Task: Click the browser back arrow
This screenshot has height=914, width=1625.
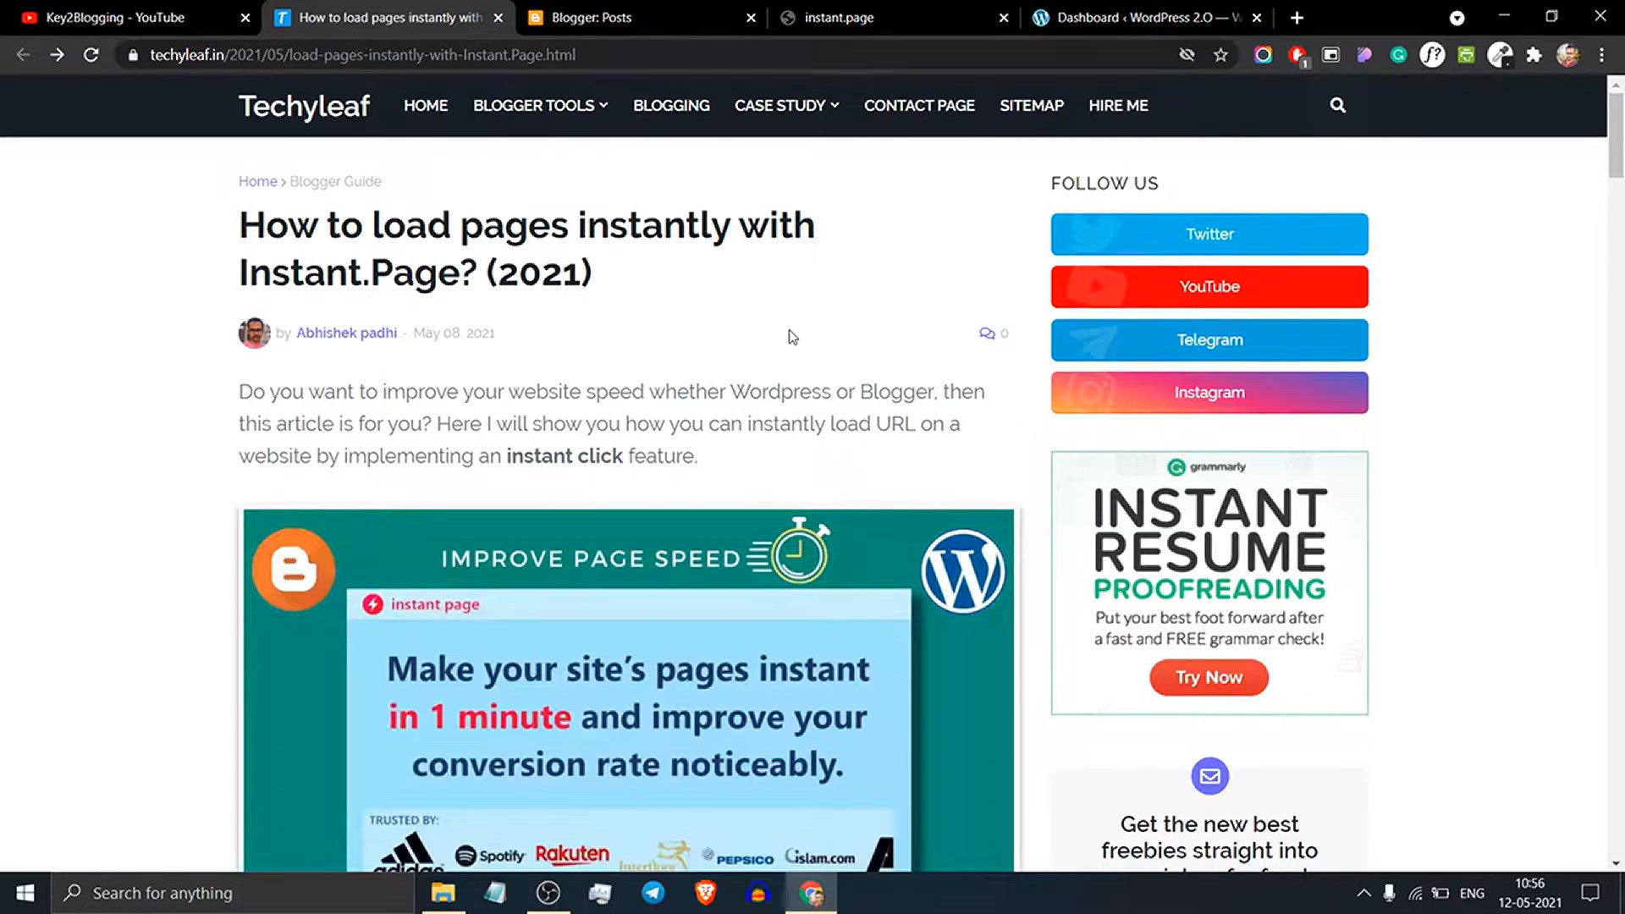Action: coord(23,55)
